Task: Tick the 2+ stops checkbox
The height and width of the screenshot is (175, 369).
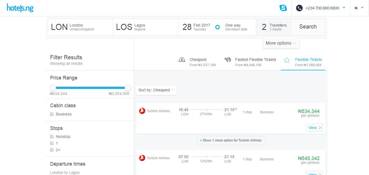Action: coord(52,150)
